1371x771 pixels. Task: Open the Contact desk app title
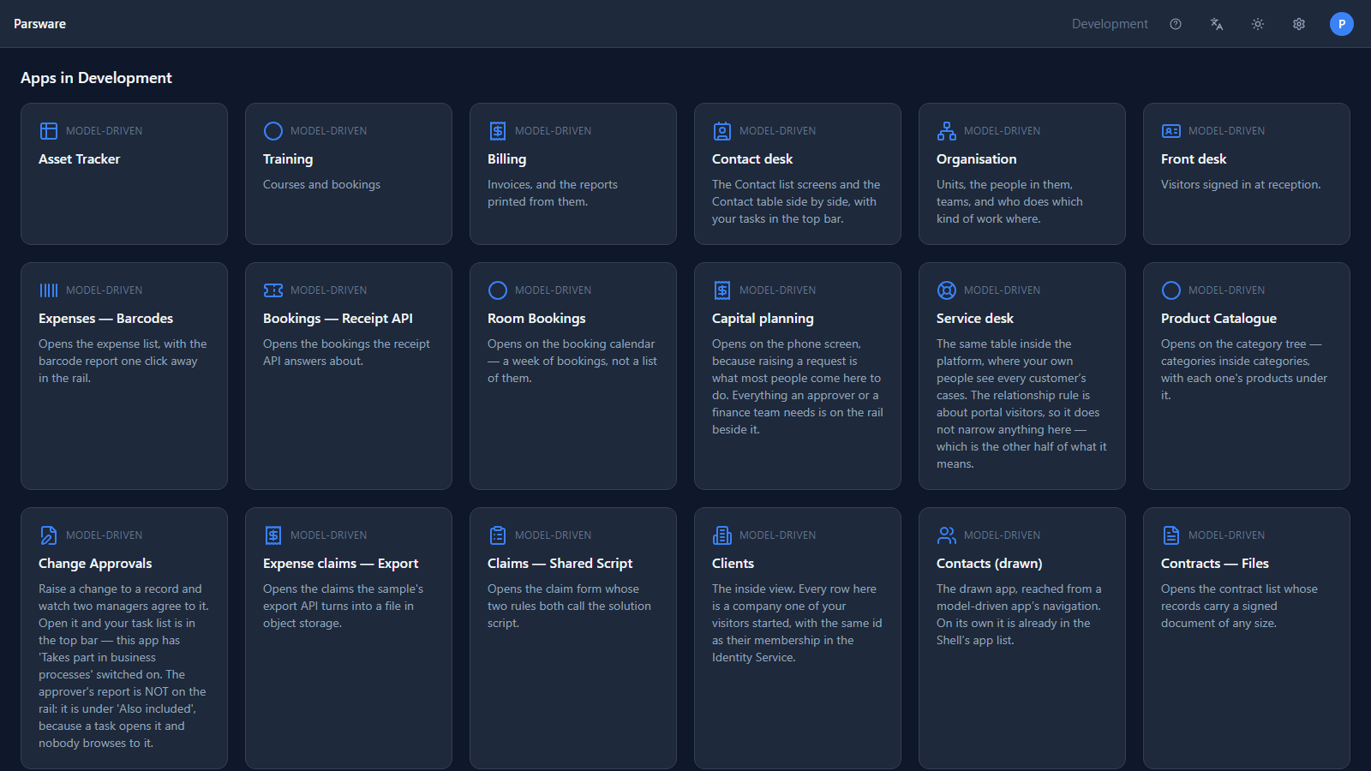(x=752, y=159)
